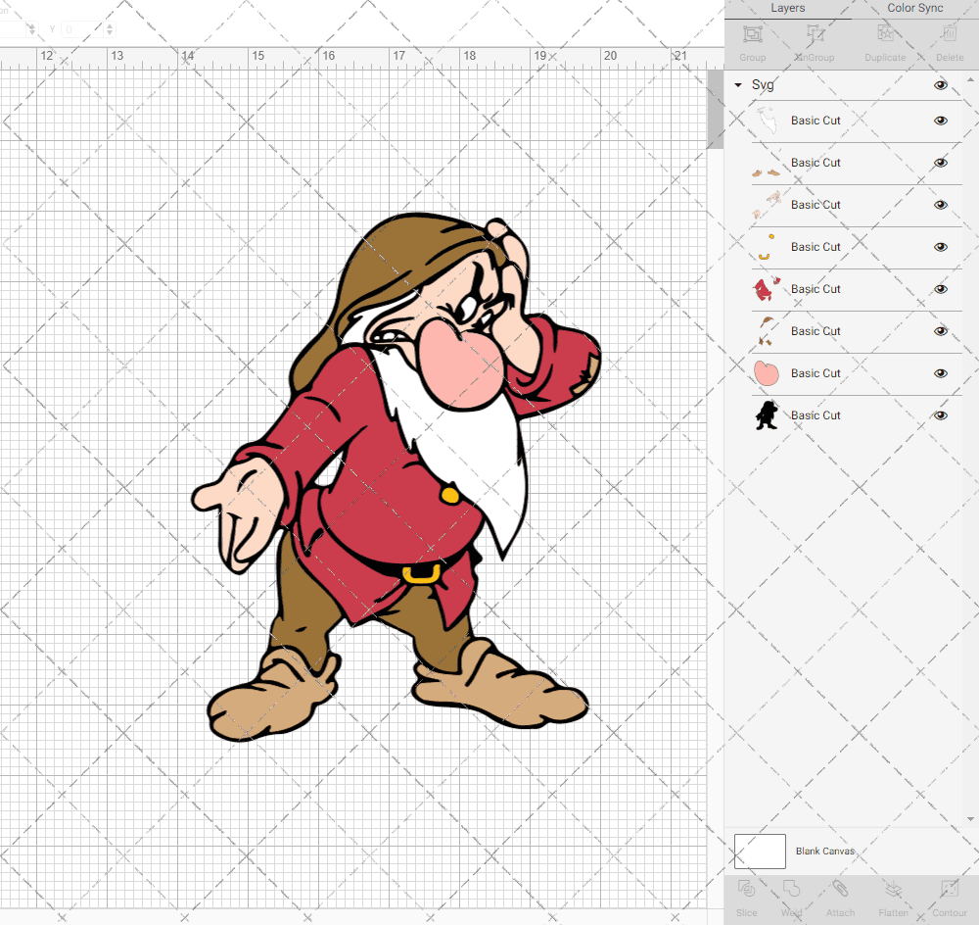Hide the black silhouette Basic Cut layer

click(x=940, y=415)
